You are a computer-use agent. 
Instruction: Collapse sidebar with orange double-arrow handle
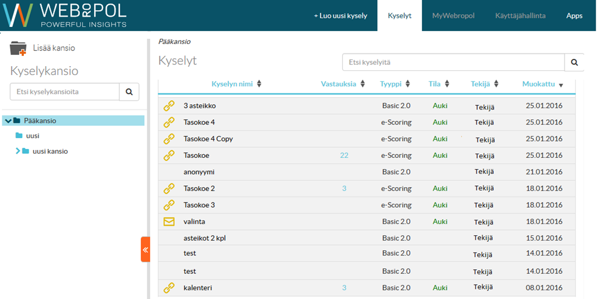click(x=145, y=250)
